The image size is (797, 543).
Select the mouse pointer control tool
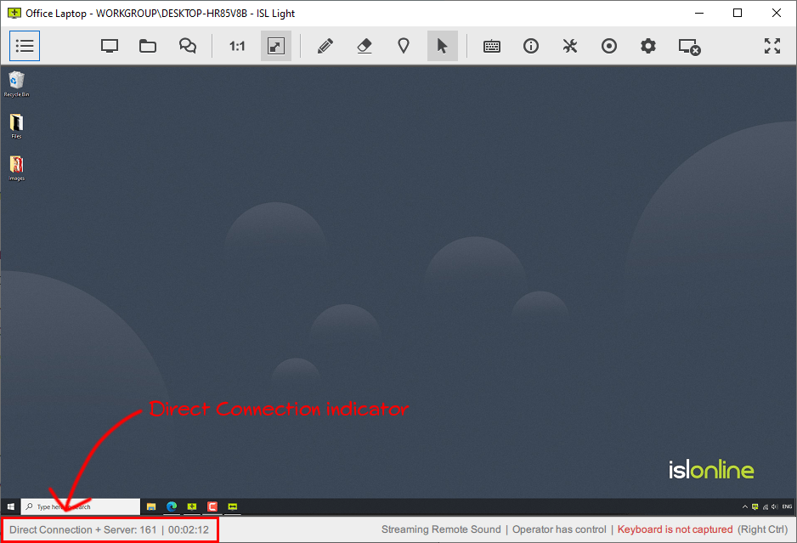click(x=442, y=46)
